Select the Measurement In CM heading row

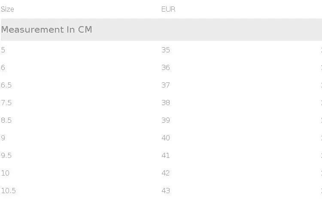pos(46,30)
